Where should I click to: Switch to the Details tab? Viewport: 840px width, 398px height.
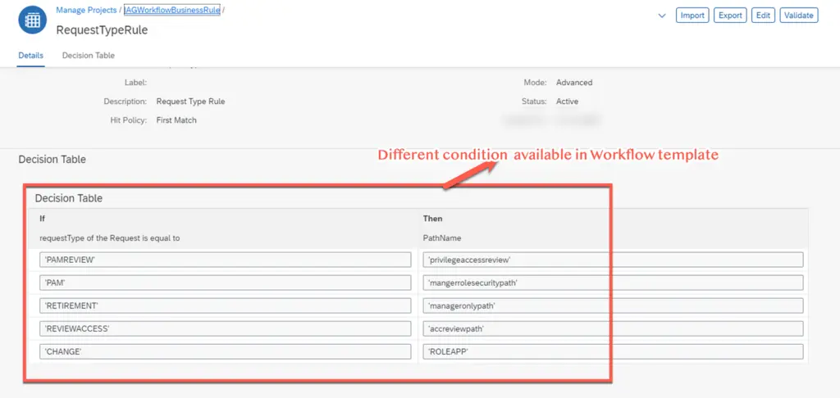[31, 56]
